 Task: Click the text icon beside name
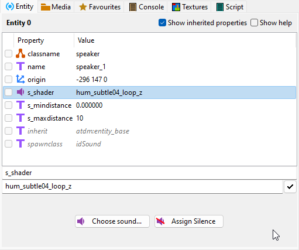click(20, 66)
